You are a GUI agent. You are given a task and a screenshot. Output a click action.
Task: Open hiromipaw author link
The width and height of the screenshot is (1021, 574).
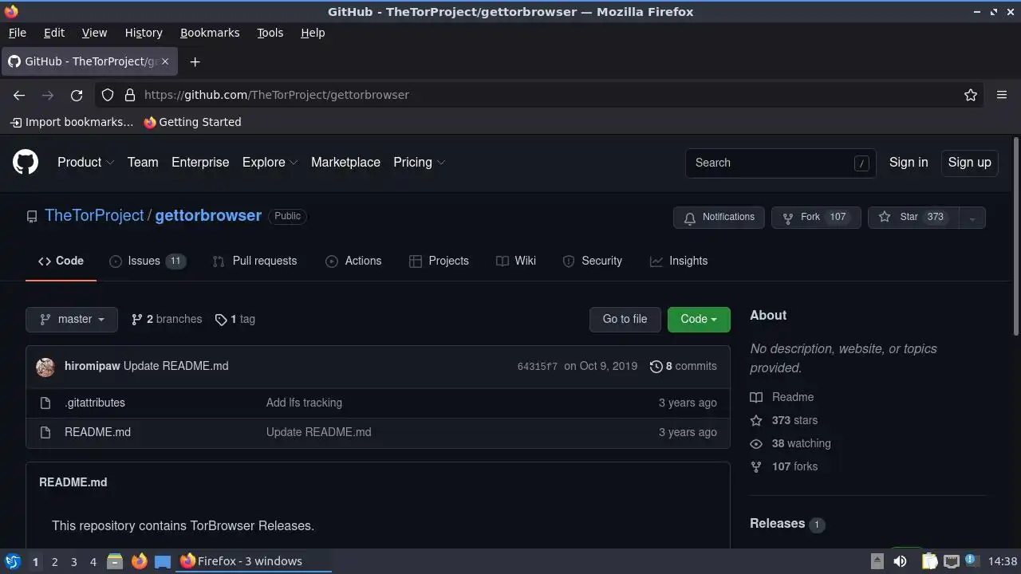[x=92, y=366]
